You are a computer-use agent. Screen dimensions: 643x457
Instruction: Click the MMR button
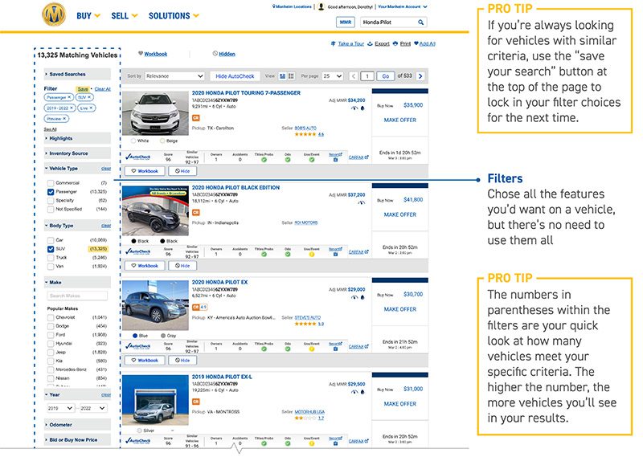[x=346, y=22]
